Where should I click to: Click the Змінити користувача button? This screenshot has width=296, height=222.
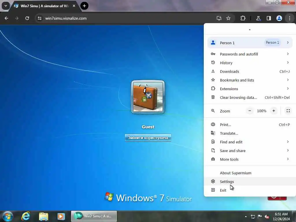coord(148,138)
